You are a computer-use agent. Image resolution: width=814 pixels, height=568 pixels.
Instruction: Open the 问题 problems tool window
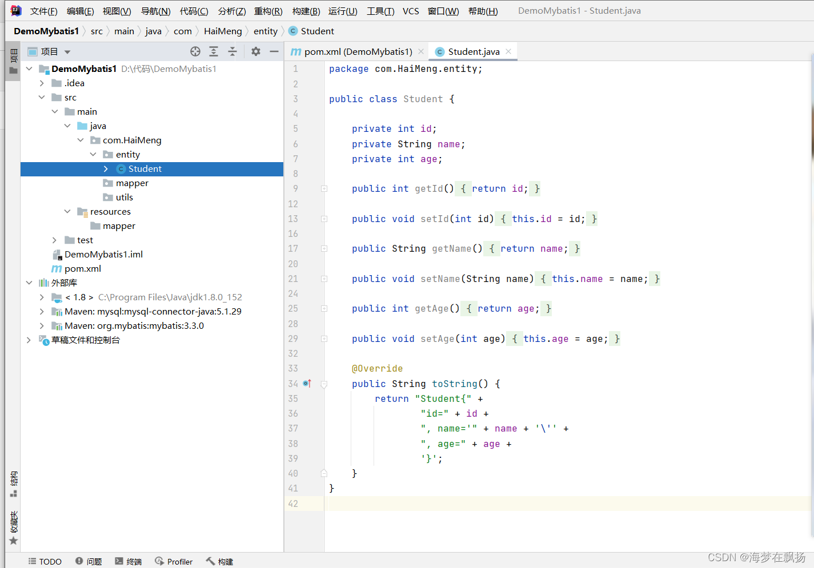89,562
